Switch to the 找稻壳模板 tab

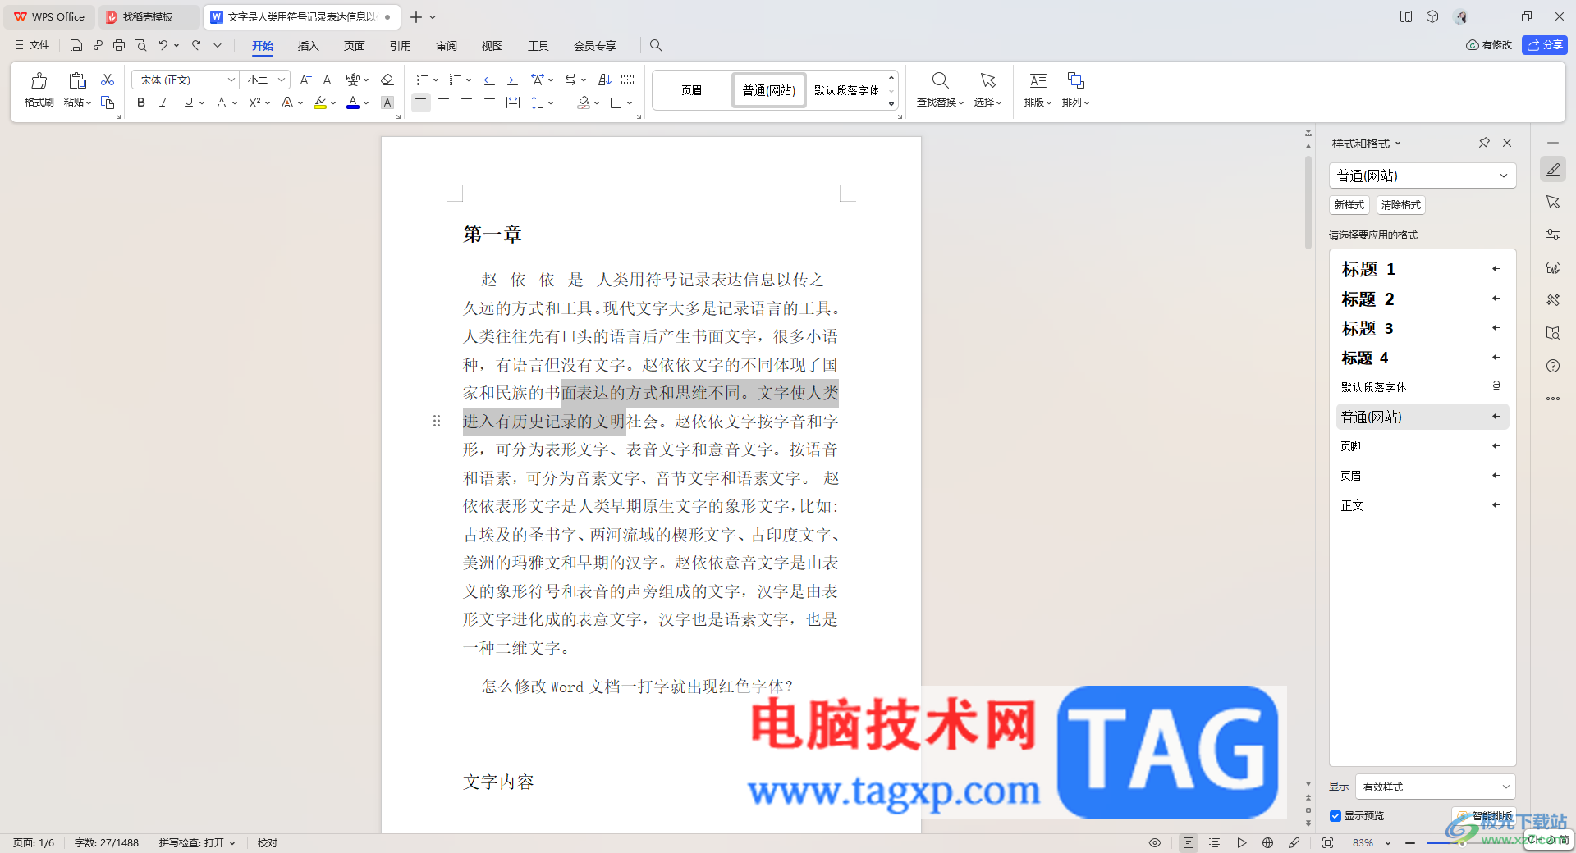pyautogui.click(x=148, y=16)
